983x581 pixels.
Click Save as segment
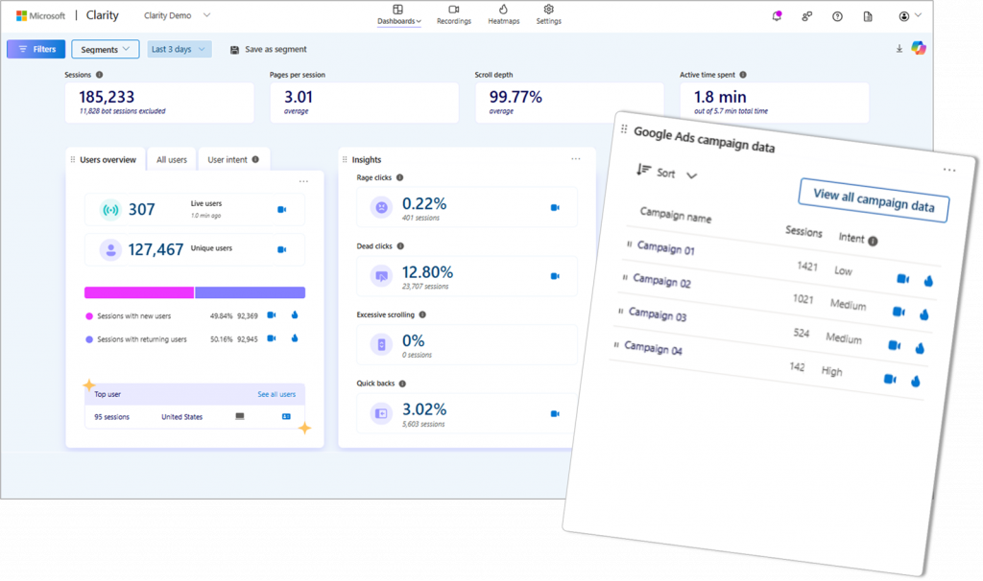point(269,50)
